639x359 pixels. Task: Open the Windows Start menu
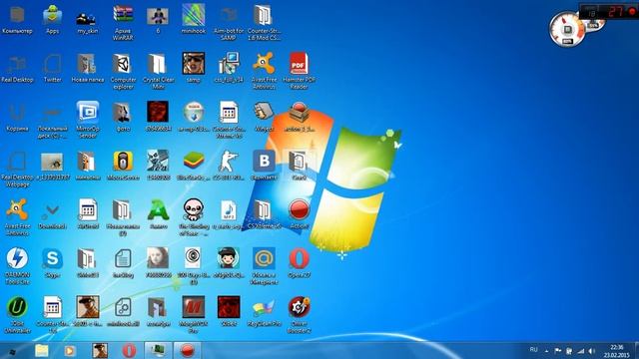[x=11, y=351]
